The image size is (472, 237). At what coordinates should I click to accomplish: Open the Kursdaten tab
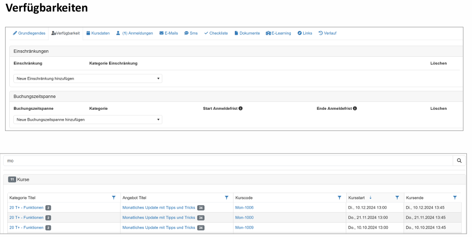(98, 33)
